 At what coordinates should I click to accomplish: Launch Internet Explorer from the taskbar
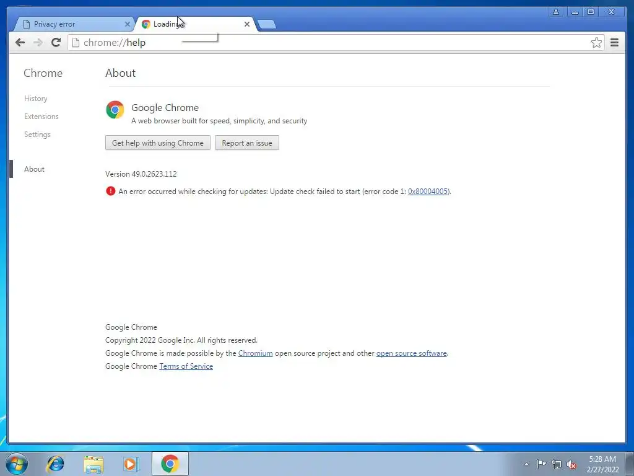point(55,464)
